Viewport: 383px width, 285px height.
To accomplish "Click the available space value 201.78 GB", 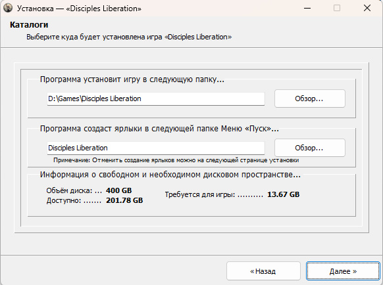I will pos(124,200).
